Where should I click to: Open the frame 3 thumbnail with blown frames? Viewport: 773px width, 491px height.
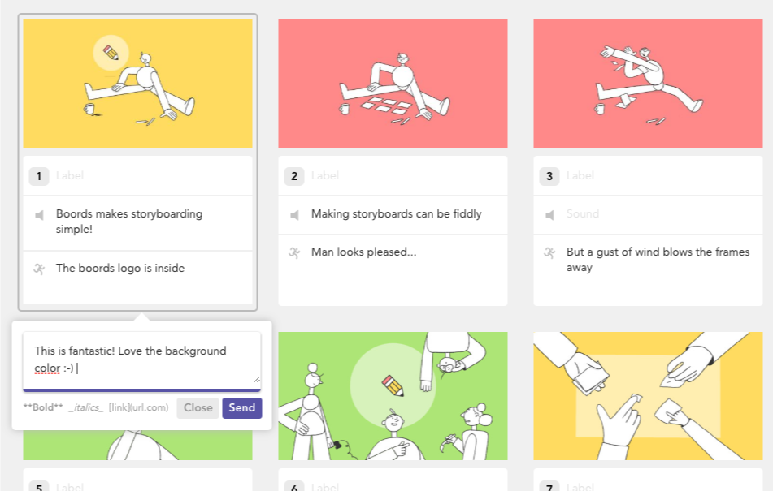[x=648, y=83]
